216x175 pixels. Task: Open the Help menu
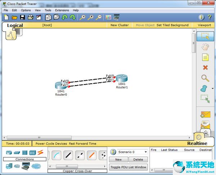pos(76,10)
